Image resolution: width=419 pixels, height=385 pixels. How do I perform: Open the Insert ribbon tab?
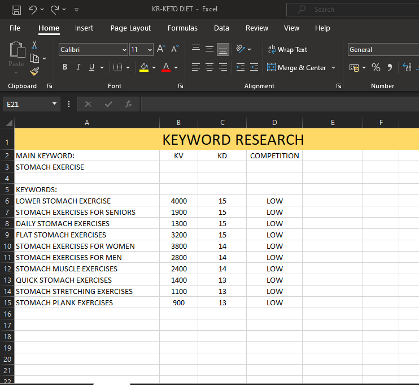click(84, 28)
